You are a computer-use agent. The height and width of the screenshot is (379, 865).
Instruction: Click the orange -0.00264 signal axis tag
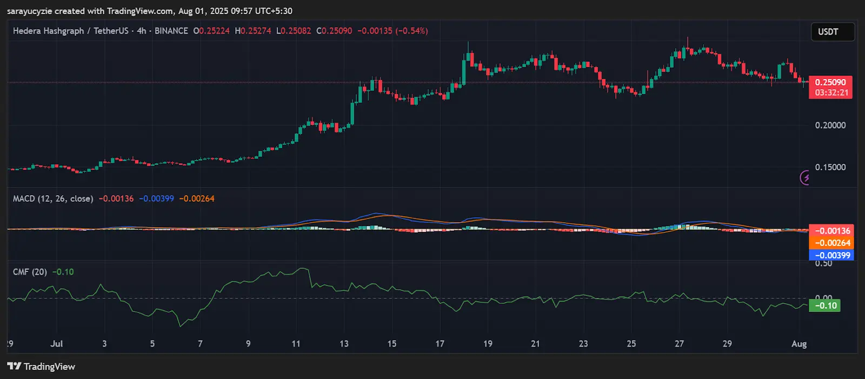tap(831, 243)
